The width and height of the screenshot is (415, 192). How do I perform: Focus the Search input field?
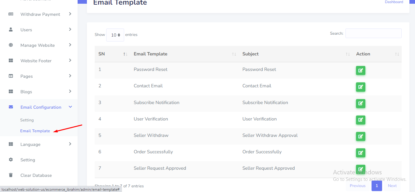coord(373,33)
